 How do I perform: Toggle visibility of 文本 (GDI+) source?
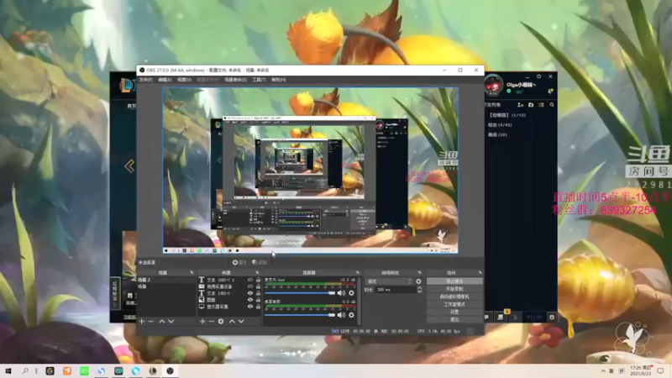click(x=250, y=293)
